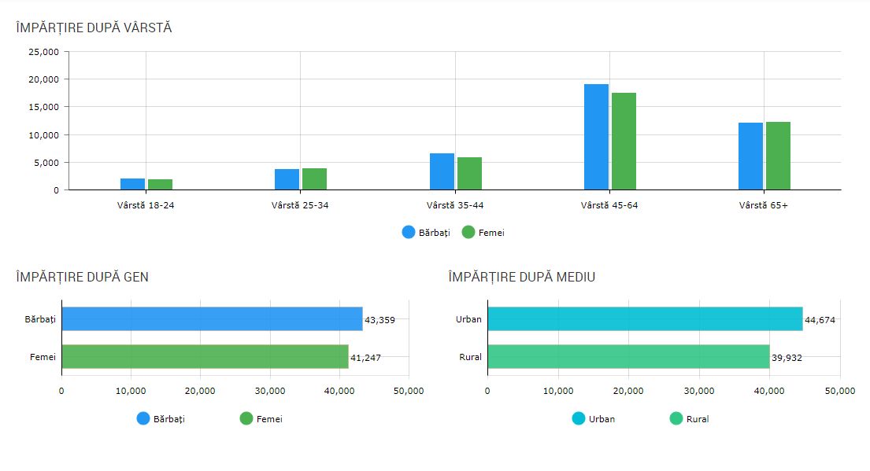Image resolution: width=870 pixels, height=471 pixels.
Task: Click the blue bar for Vârstă 25-34
Action: point(287,179)
